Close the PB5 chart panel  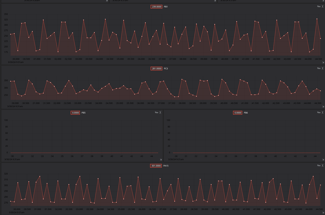coord(160,113)
